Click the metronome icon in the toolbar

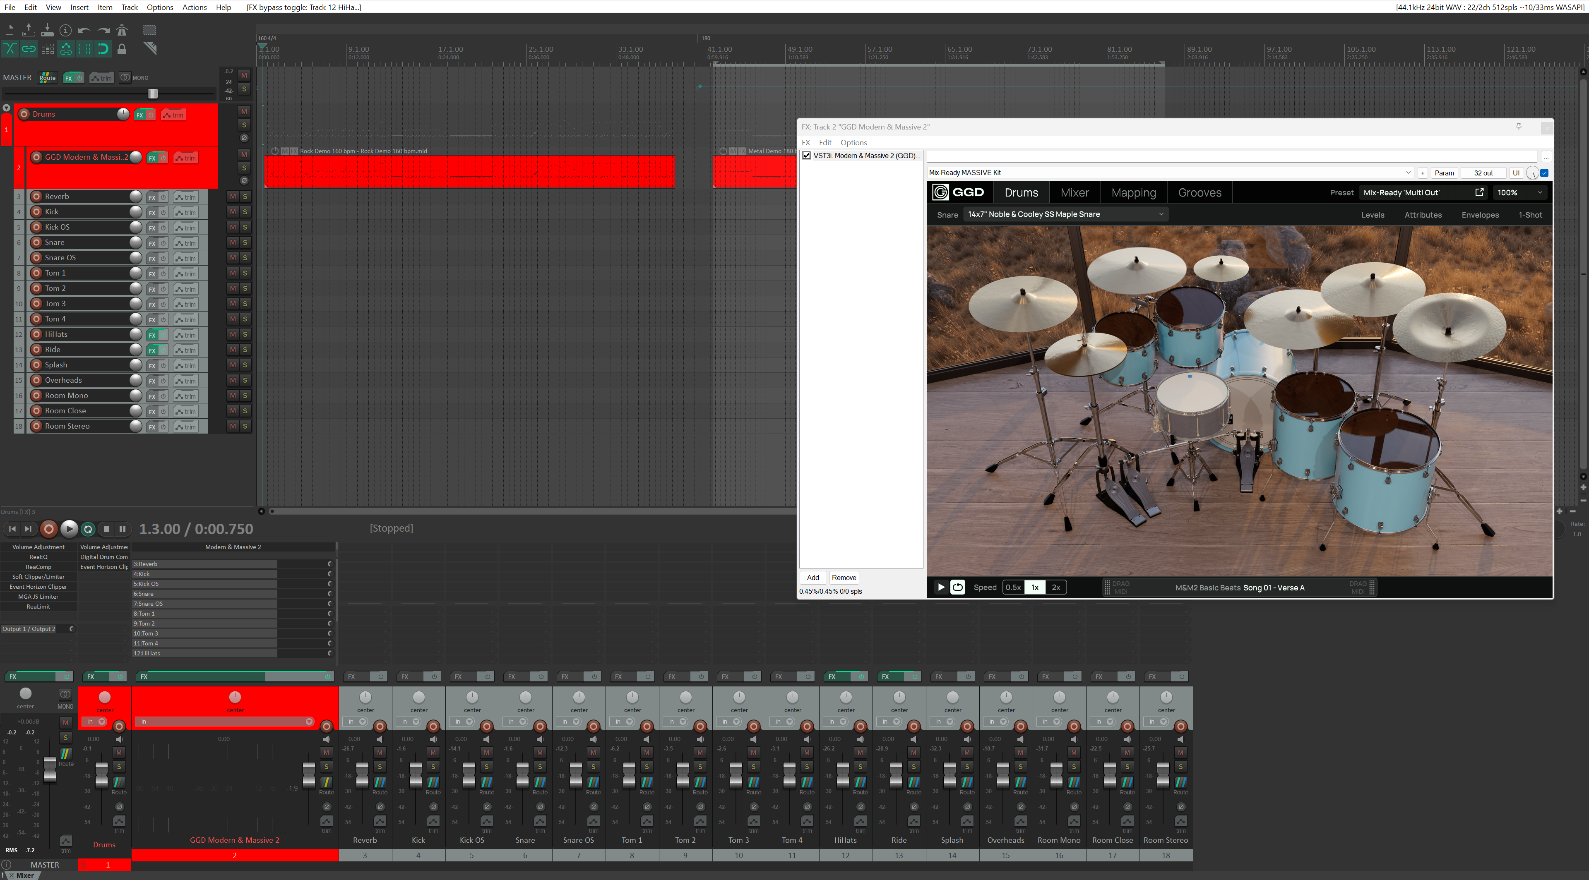(122, 30)
